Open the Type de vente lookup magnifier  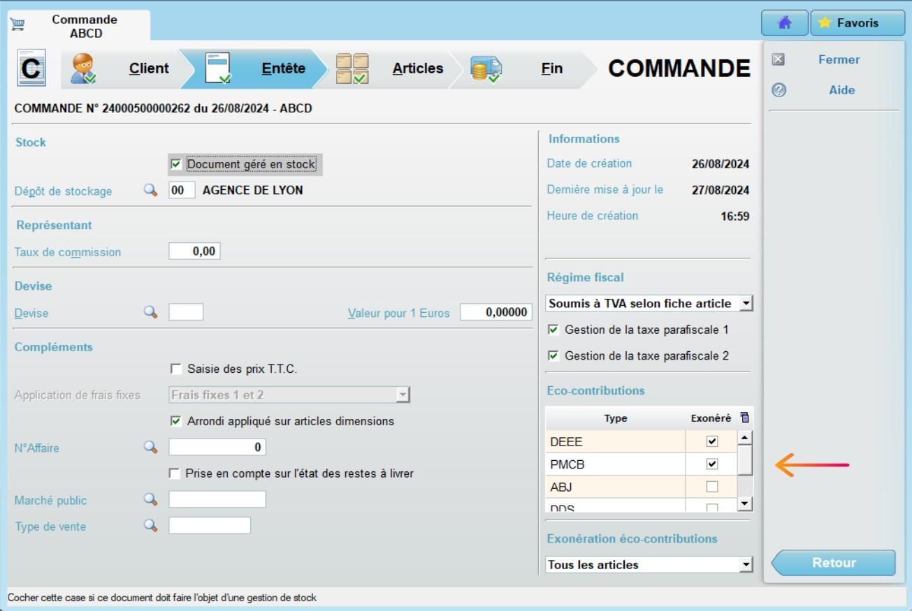[150, 526]
